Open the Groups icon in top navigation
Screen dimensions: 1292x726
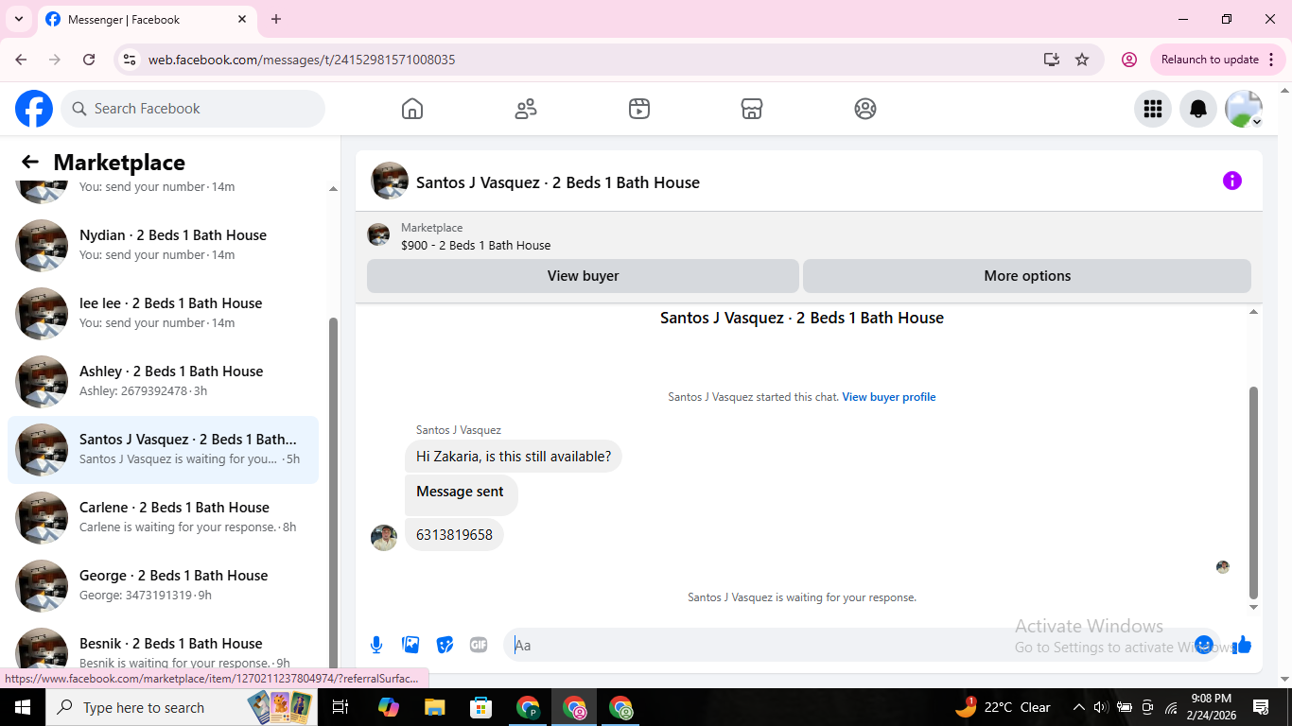click(865, 109)
